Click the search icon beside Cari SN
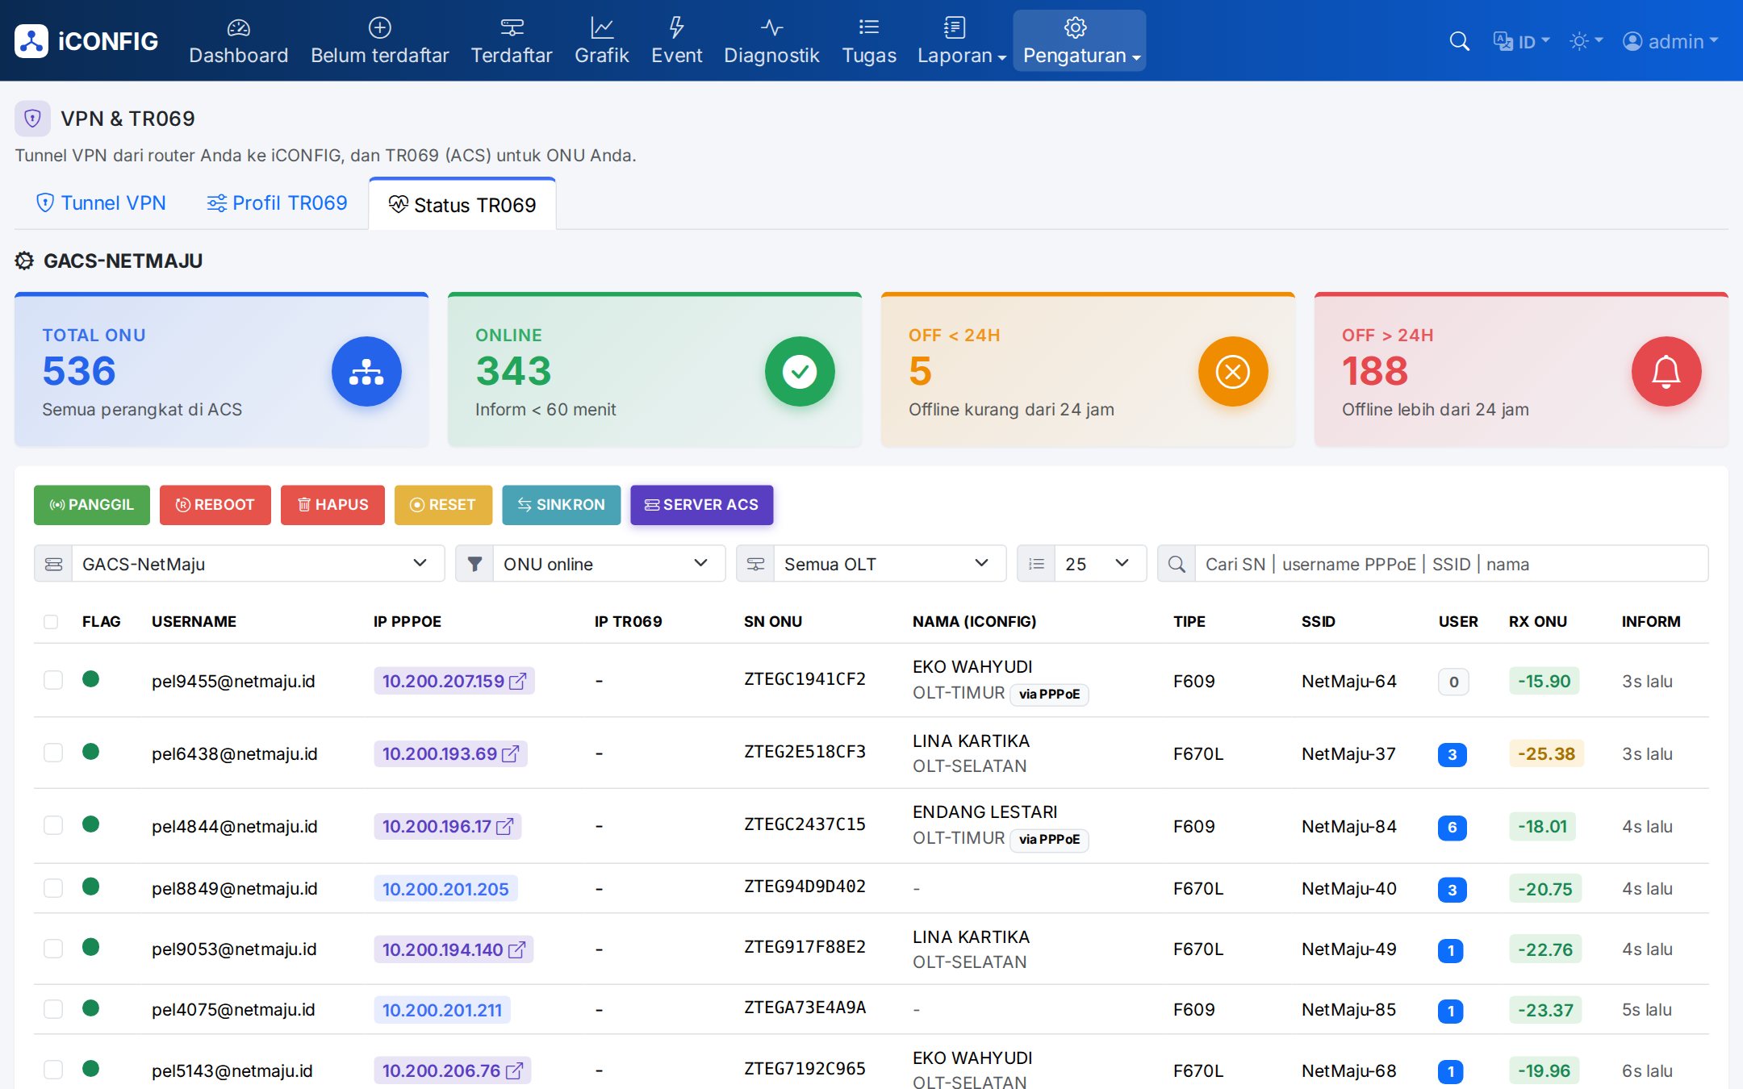Image resolution: width=1743 pixels, height=1089 pixels. [x=1177, y=564]
